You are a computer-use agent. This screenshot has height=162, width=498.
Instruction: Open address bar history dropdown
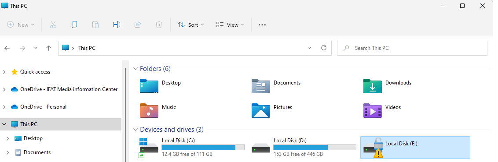(x=309, y=48)
